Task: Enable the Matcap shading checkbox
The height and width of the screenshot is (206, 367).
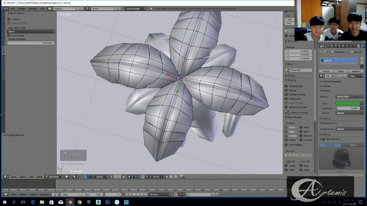Action: tap(286, 90)
